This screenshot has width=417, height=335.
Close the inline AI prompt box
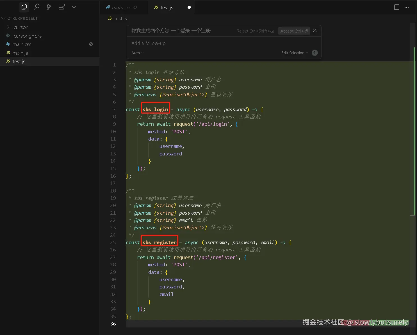point(315,31)
